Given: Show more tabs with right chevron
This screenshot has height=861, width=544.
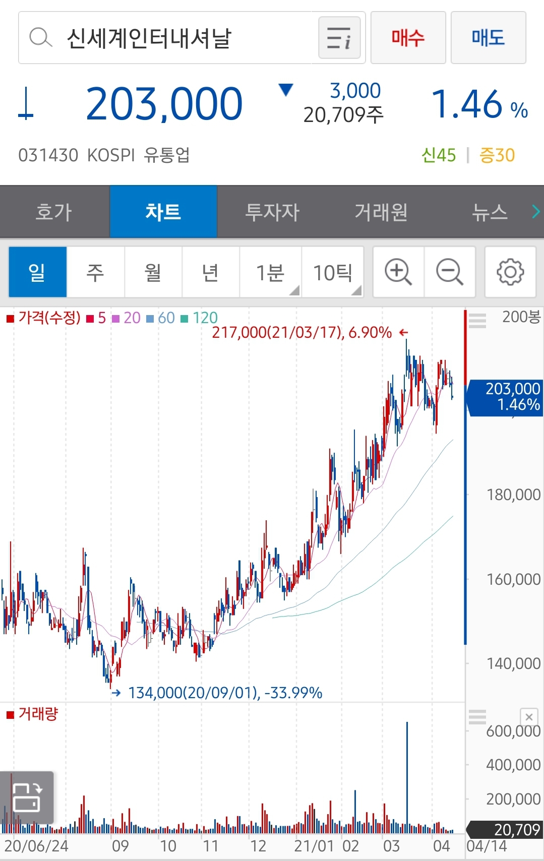Looking at the screenshot, I should point(536,212).
